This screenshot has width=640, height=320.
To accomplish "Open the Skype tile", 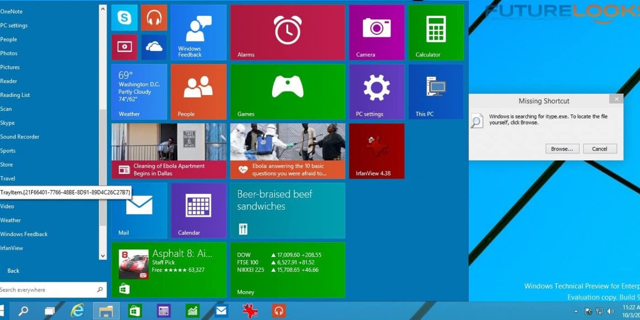I will coord(124,18).
